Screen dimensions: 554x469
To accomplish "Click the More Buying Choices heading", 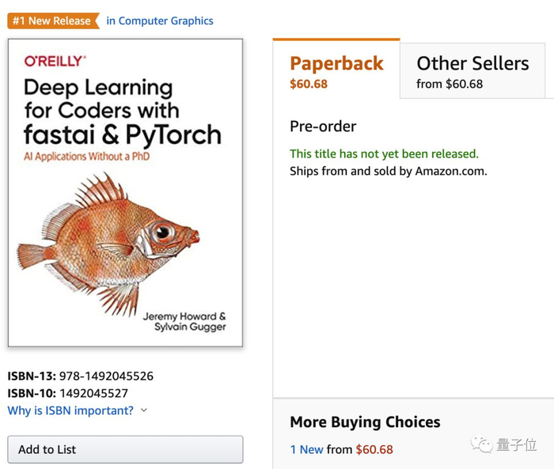I will [365, 422].
